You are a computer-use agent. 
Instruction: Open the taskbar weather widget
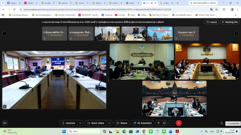pyautogui.click(x=10, y=131)
